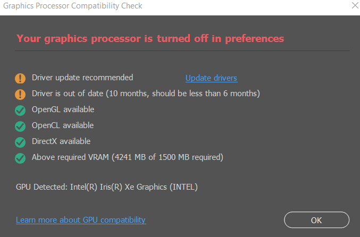This screenshot has width=360, height=237.
Task: Click the warning icon beside Driver update recommended
Action: click(x=20, y=79)
